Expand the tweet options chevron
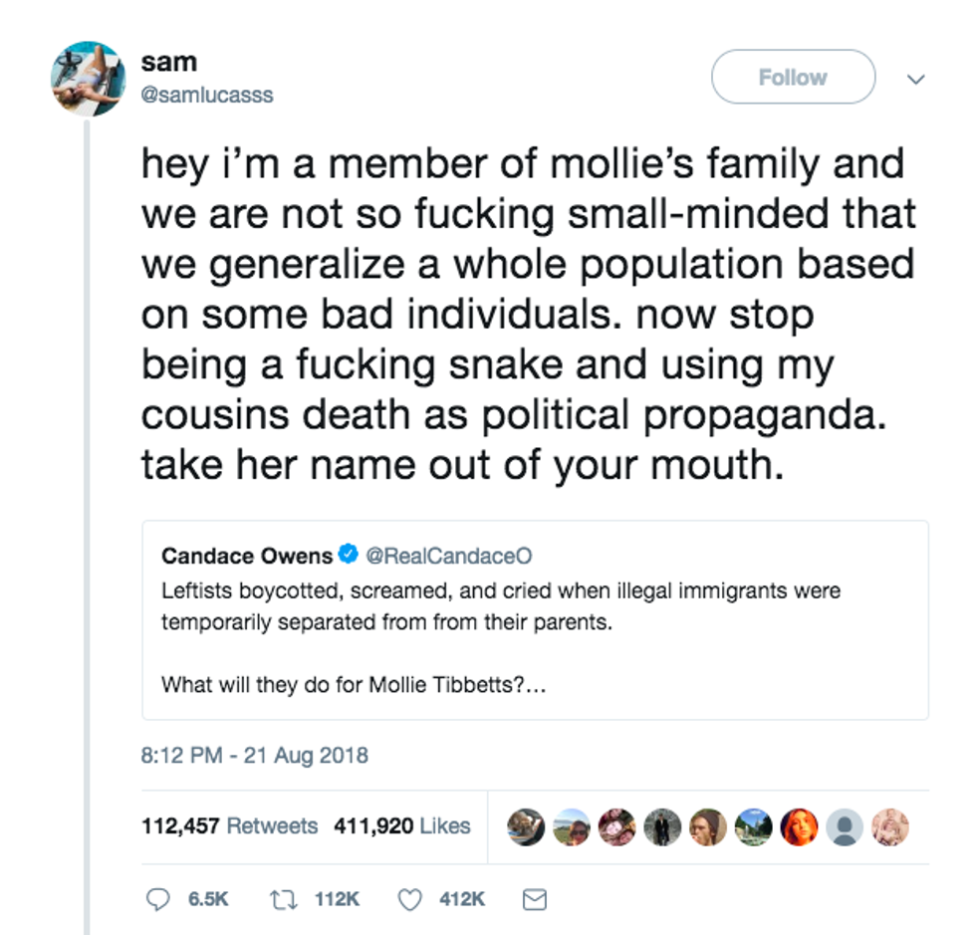The height and width of the screenshot is (935, 976). [917, 78]
